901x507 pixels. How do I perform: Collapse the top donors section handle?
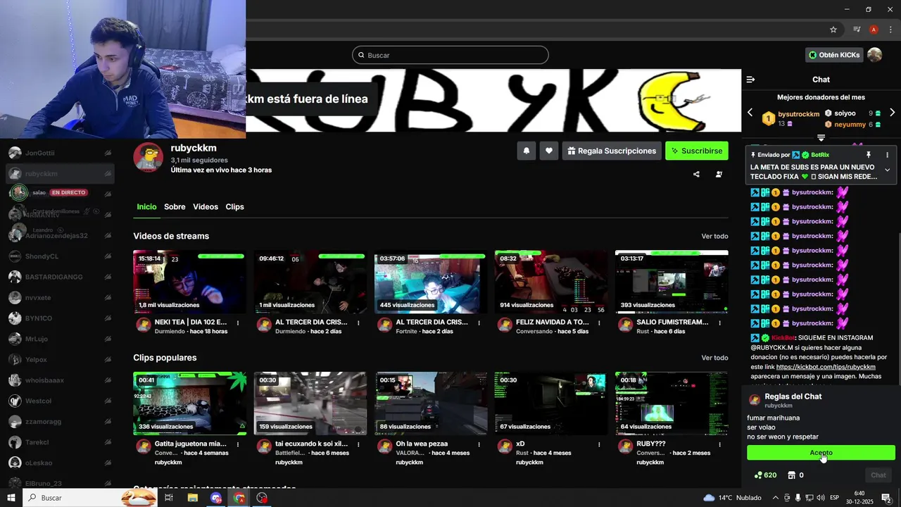click(821, 137)
